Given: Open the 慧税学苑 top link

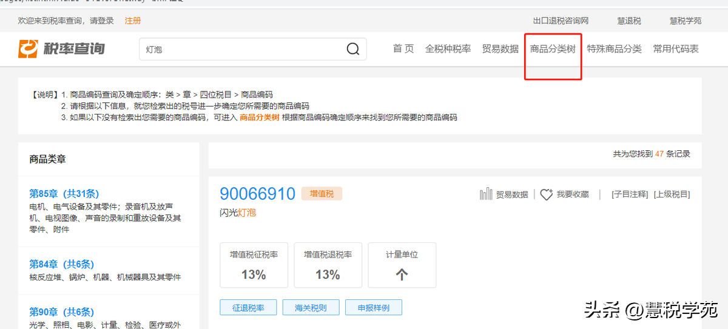Looking at the screenshot, I should pos(685,21).
